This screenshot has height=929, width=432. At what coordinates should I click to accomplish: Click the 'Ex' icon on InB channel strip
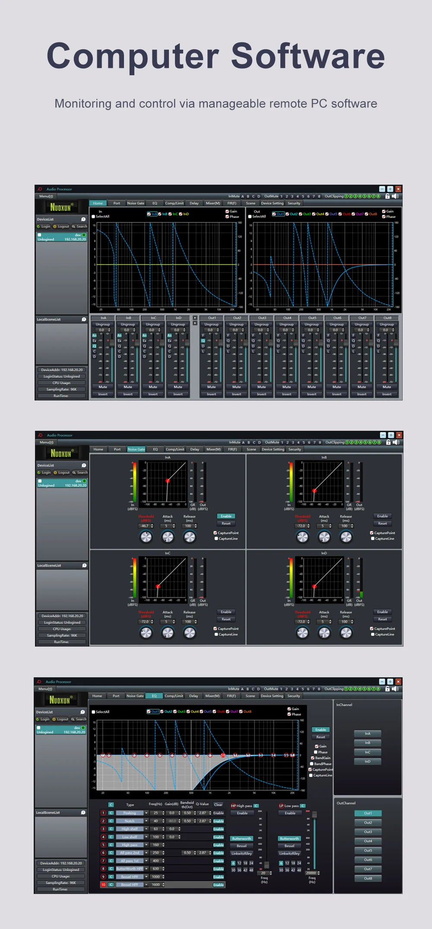point(119,341)
